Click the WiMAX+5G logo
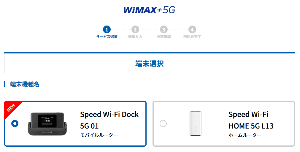The height and width of the screenshot is (152, 300). (149, 10)
